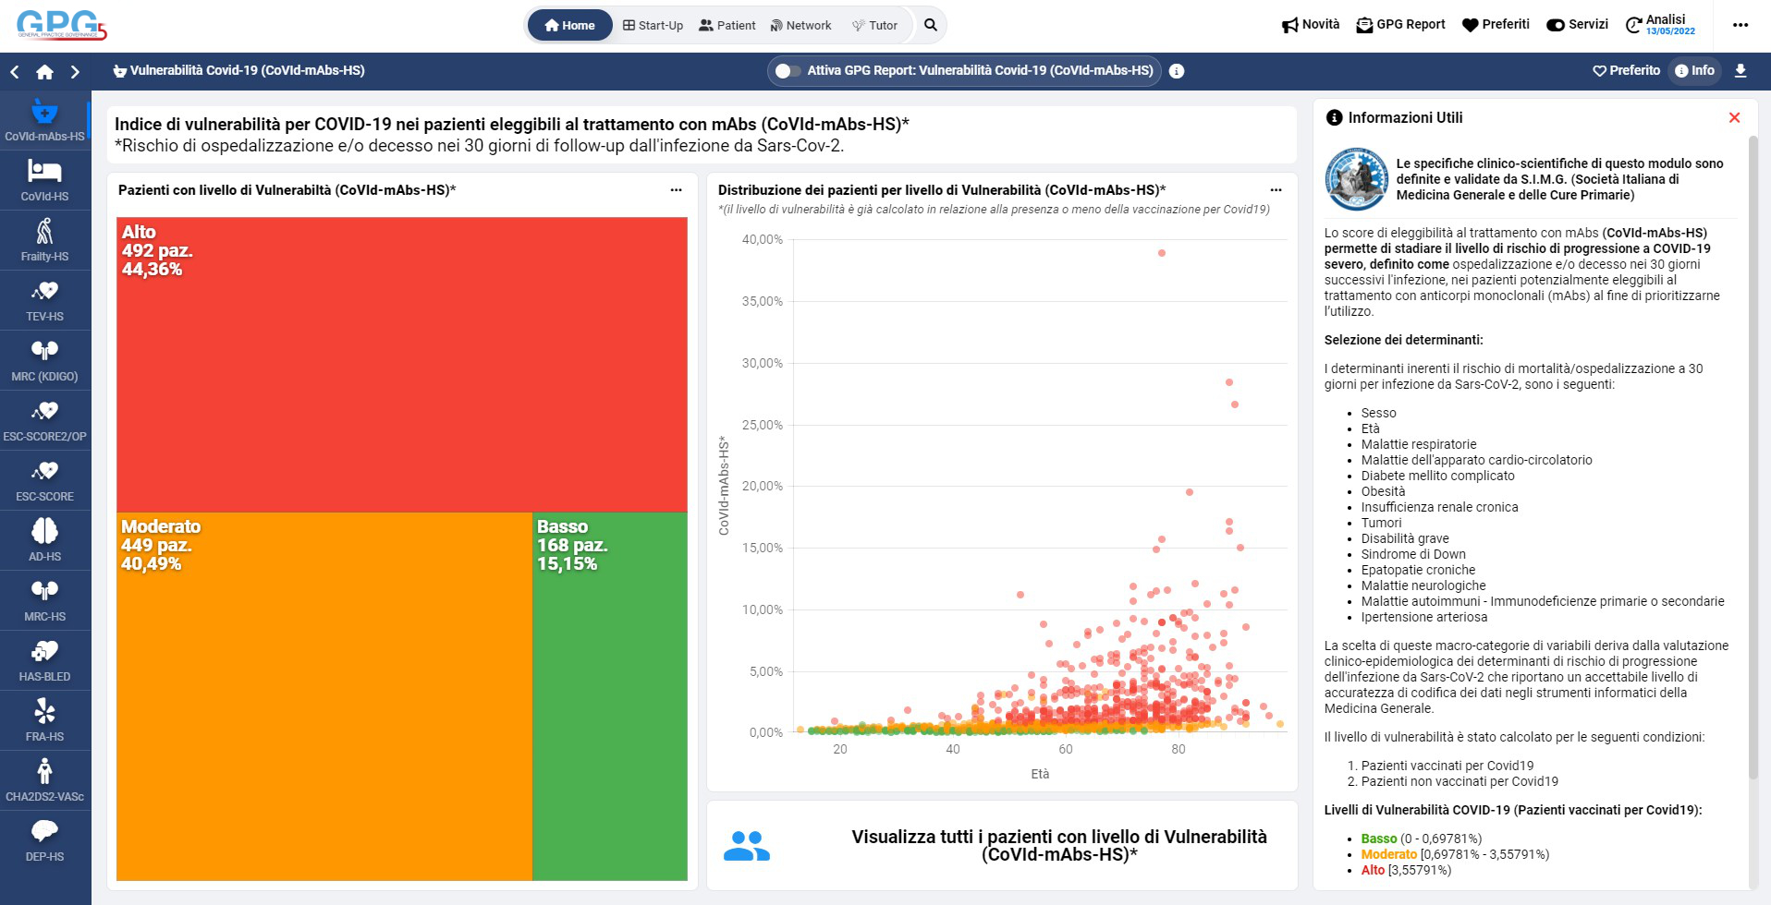Open the Frailty-HS sidebar module
Image resolution: width=1771 pixels, height=905 pixels.
[x=44, y=240]
